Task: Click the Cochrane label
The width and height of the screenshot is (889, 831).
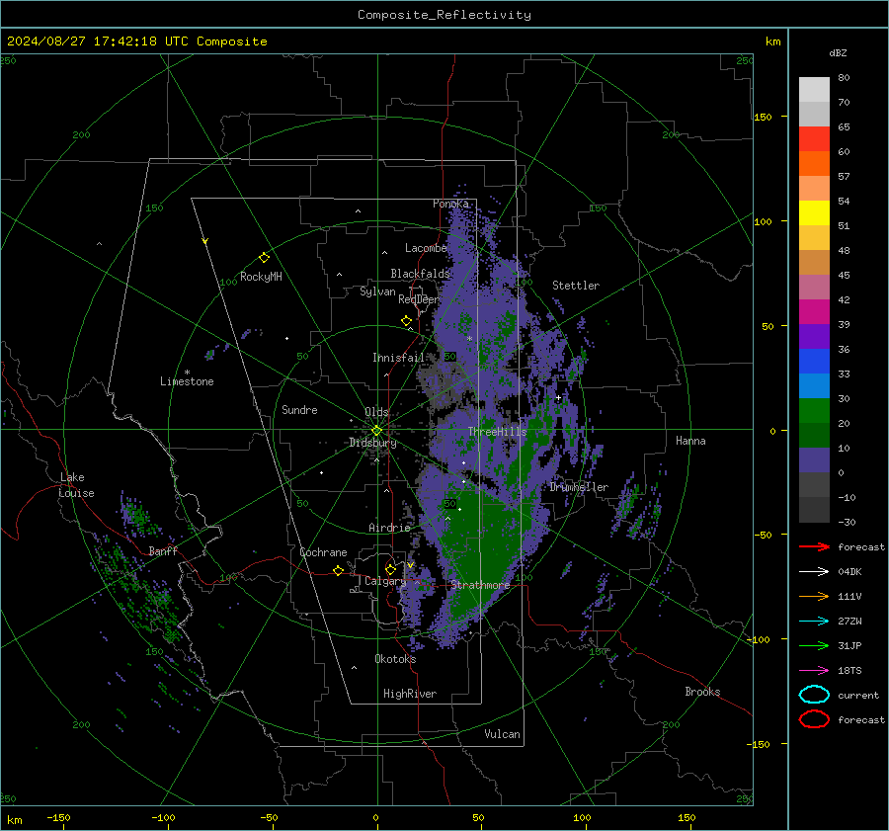Action: [323, 552]
